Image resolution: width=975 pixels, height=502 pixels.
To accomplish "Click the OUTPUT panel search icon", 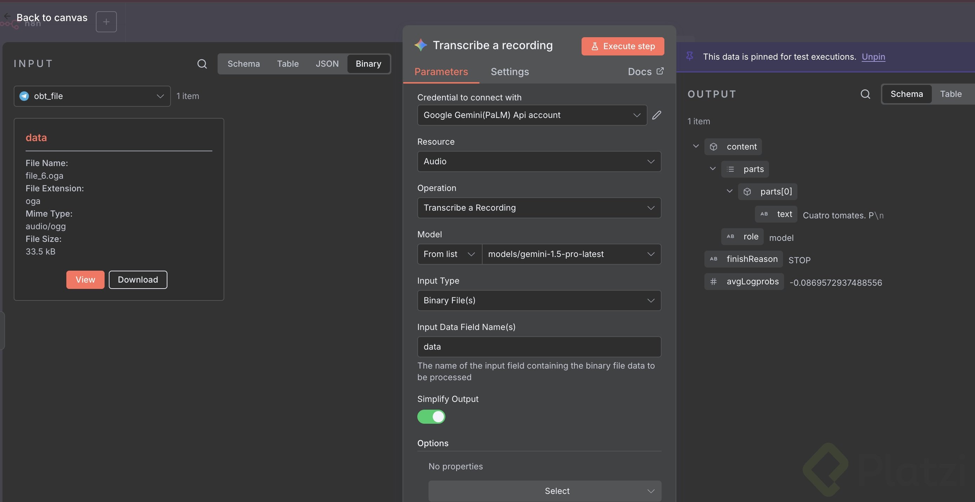I will 865,94.
